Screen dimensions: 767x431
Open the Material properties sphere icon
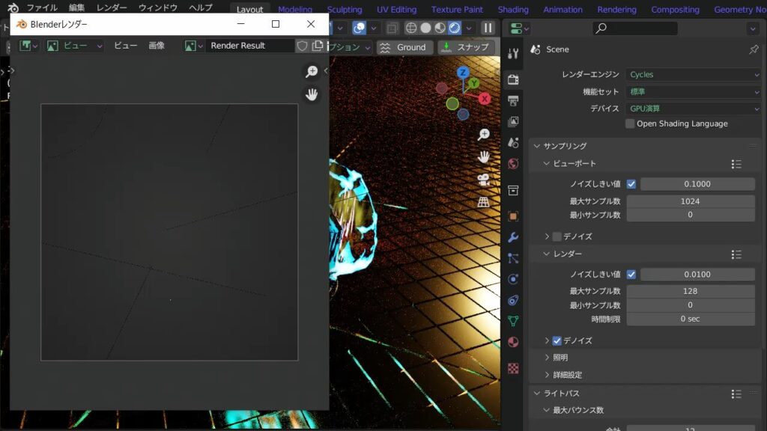click(x=513, y=342)
